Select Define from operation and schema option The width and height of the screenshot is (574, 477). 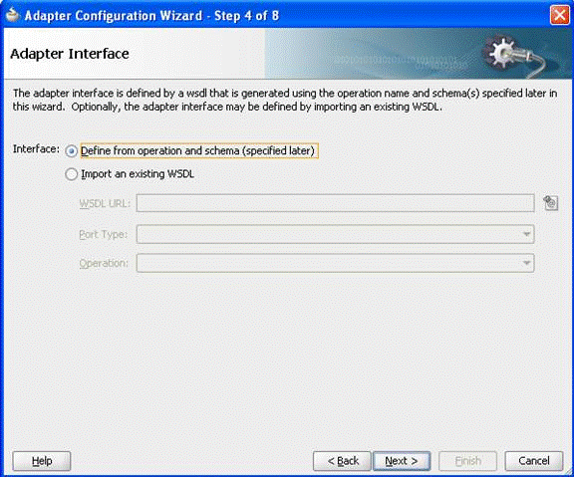[x=71, y=151]
